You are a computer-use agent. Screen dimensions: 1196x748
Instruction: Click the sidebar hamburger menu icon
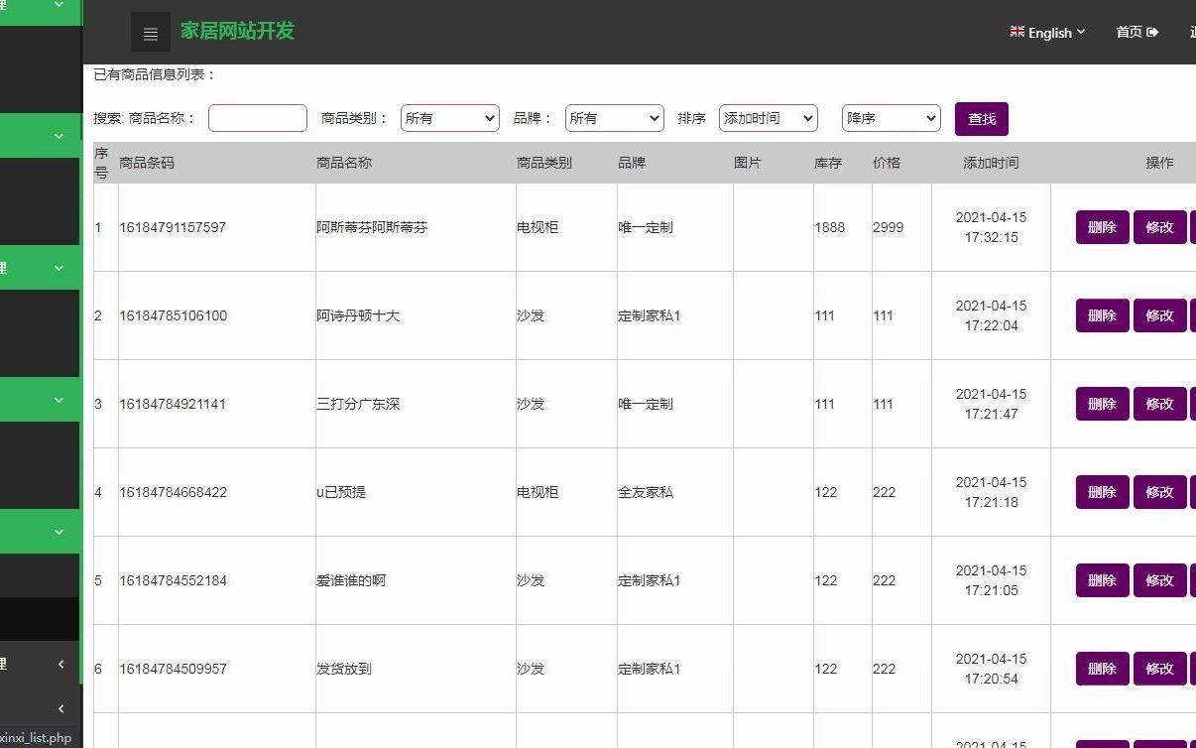click(x=151, y=32)
